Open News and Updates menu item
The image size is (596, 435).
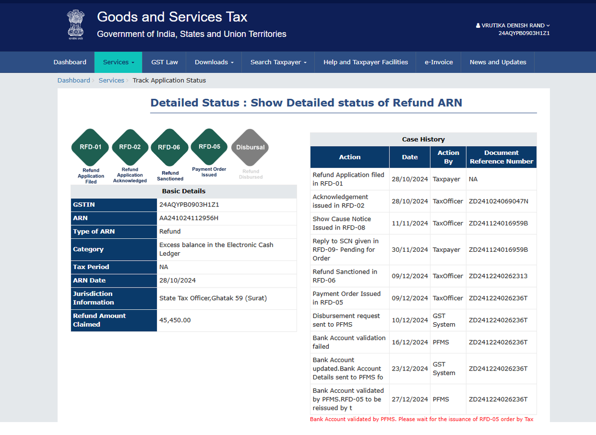[x=498, y=62]
